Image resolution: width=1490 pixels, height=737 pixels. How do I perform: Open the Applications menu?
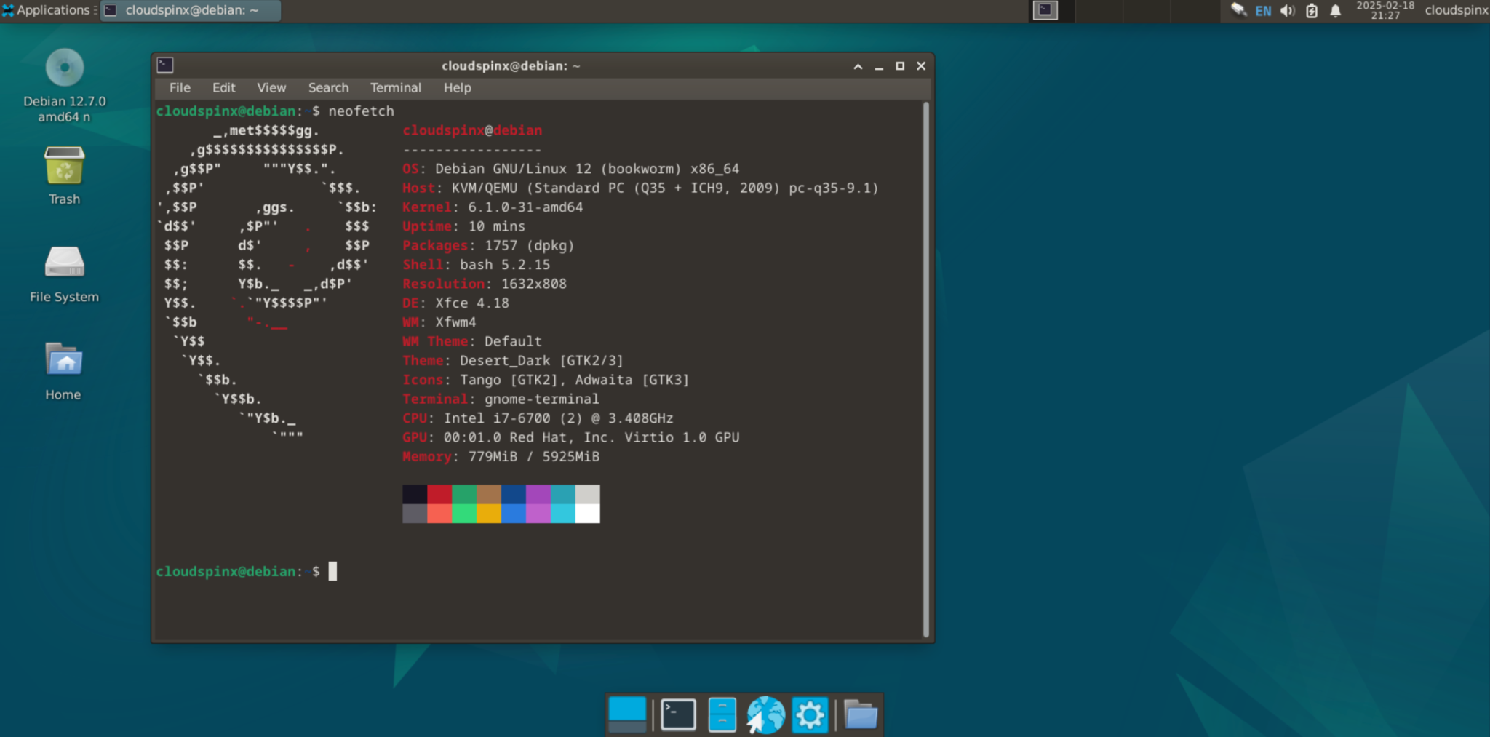47,10
